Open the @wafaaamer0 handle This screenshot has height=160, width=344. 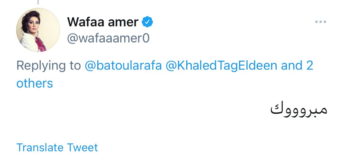point(108,38)
